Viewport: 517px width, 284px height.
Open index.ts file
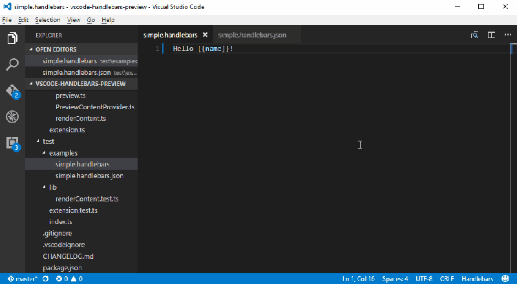61,222
